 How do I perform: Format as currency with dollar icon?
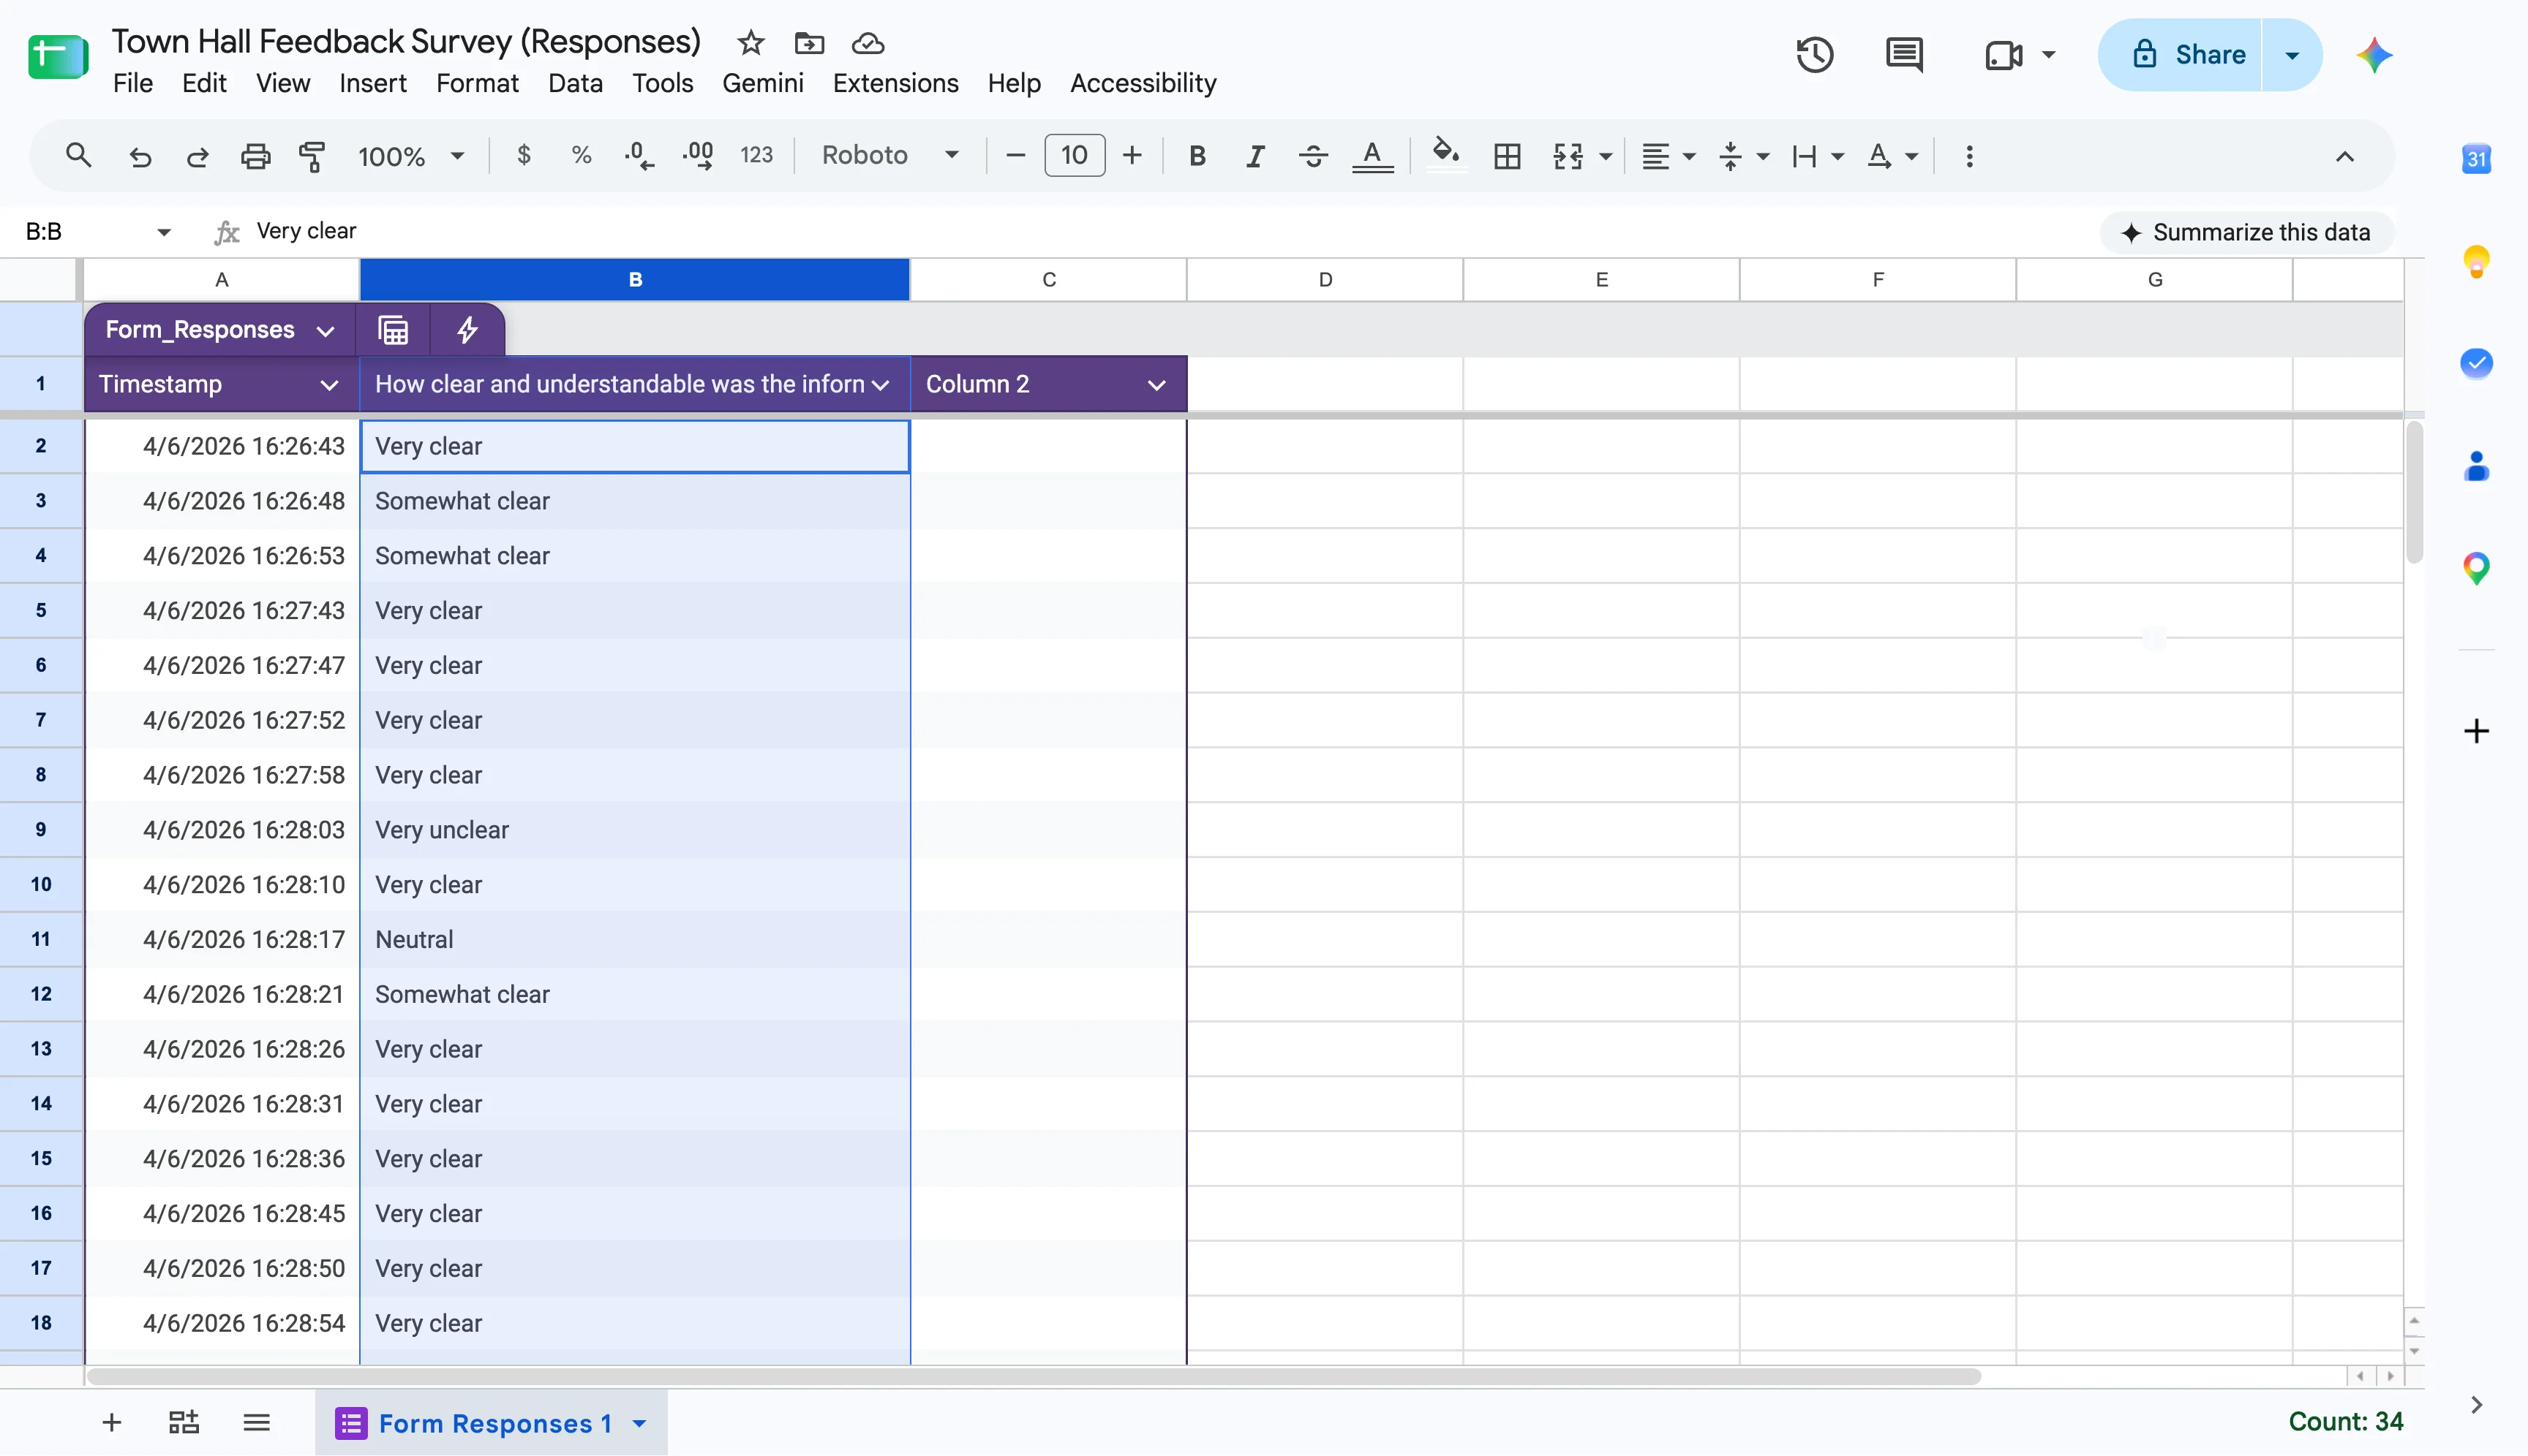coord(524,155)
